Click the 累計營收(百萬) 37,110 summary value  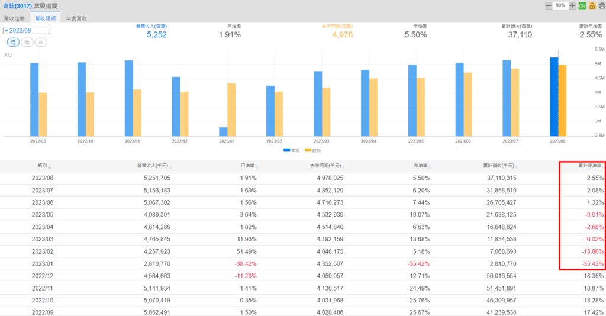point(520,35)
